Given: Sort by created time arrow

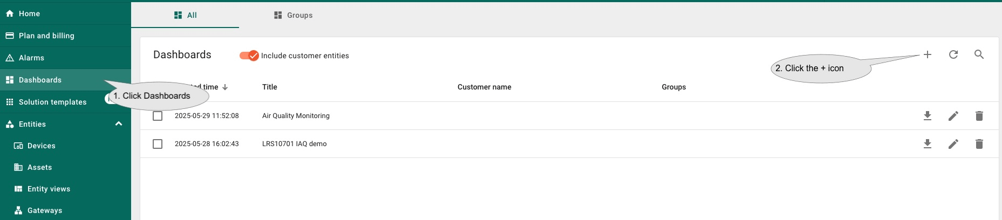Looking at the screenshot, I should click(225, 87).
